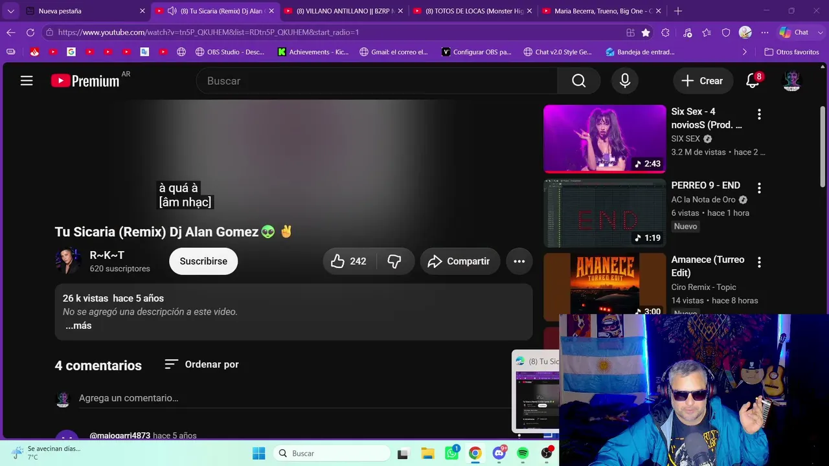Open the PERREO 9 - END thumbnail
This screenshot has height=466, width=829.
coord(604,213)
